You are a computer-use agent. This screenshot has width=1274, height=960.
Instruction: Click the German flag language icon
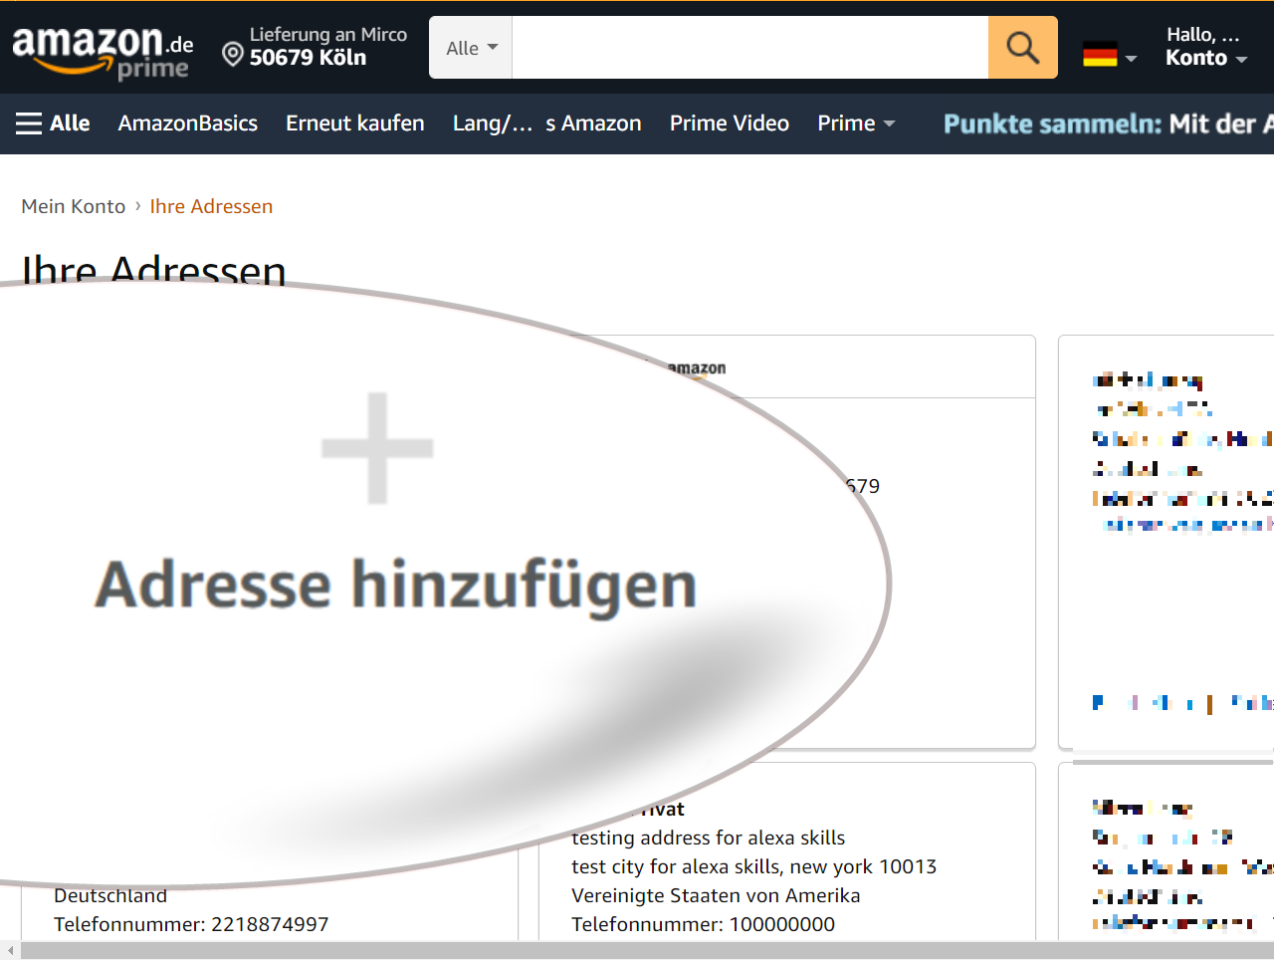tap(1100, 55)
